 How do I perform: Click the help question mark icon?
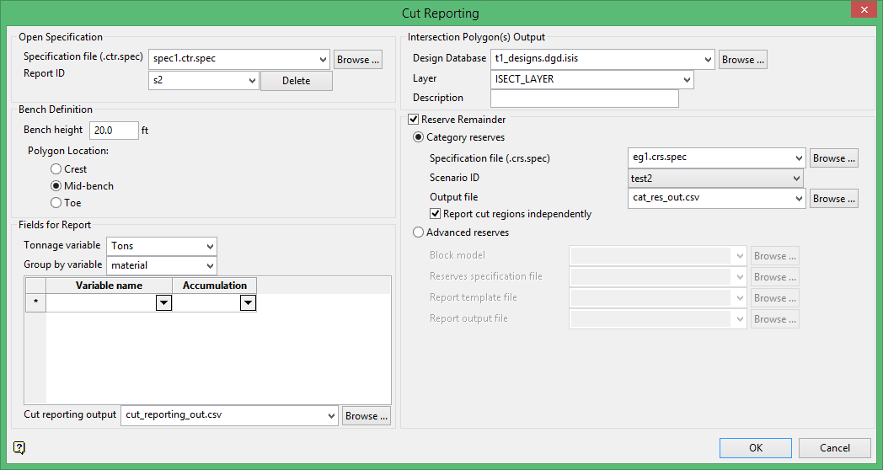[19, 447]
